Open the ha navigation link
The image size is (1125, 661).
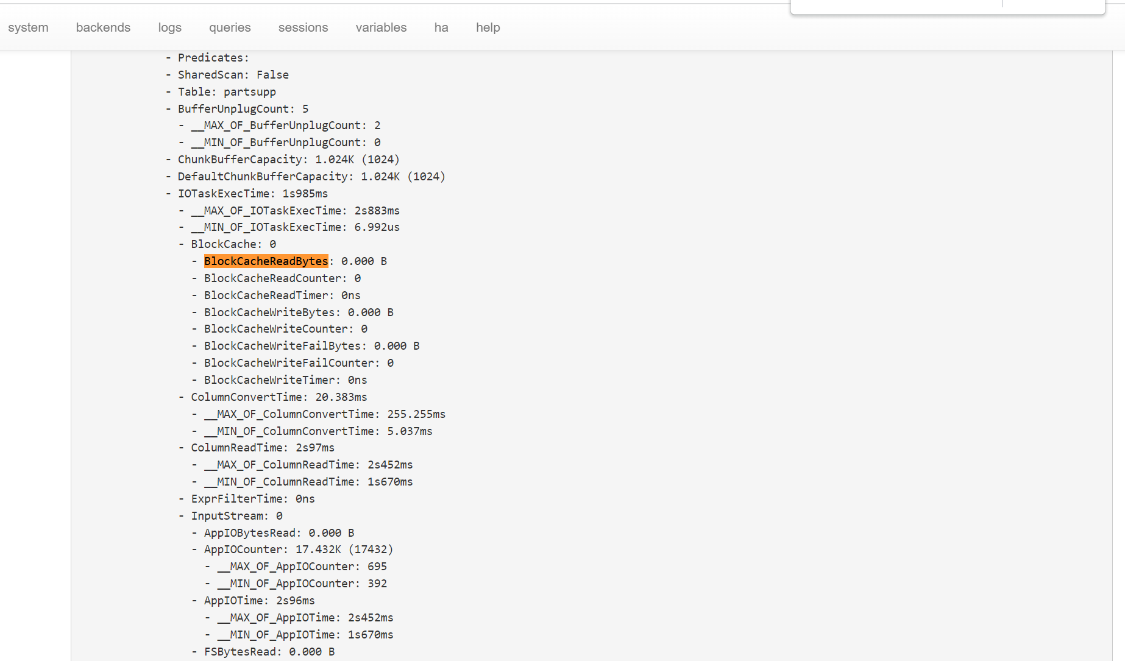click(x=441, y=27)
